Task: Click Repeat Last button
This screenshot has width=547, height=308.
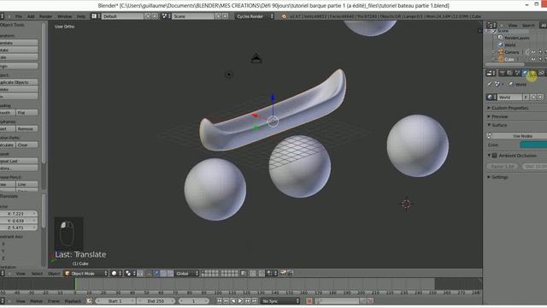Action: [19, 161]
